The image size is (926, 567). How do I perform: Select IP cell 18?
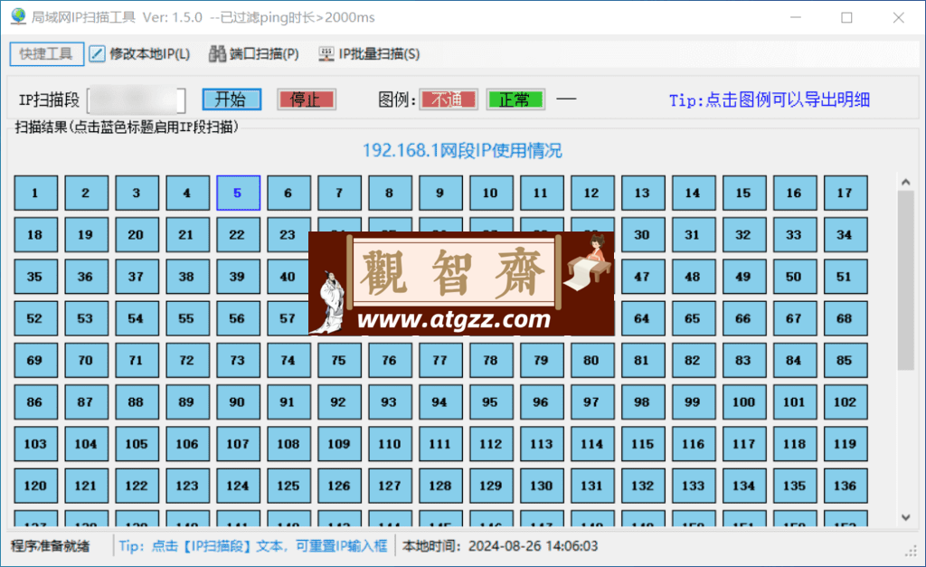coord(35,234)
